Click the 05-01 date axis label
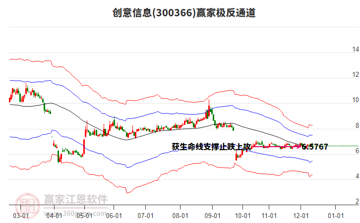Screen dimensions: 360x223 point(84,216)
